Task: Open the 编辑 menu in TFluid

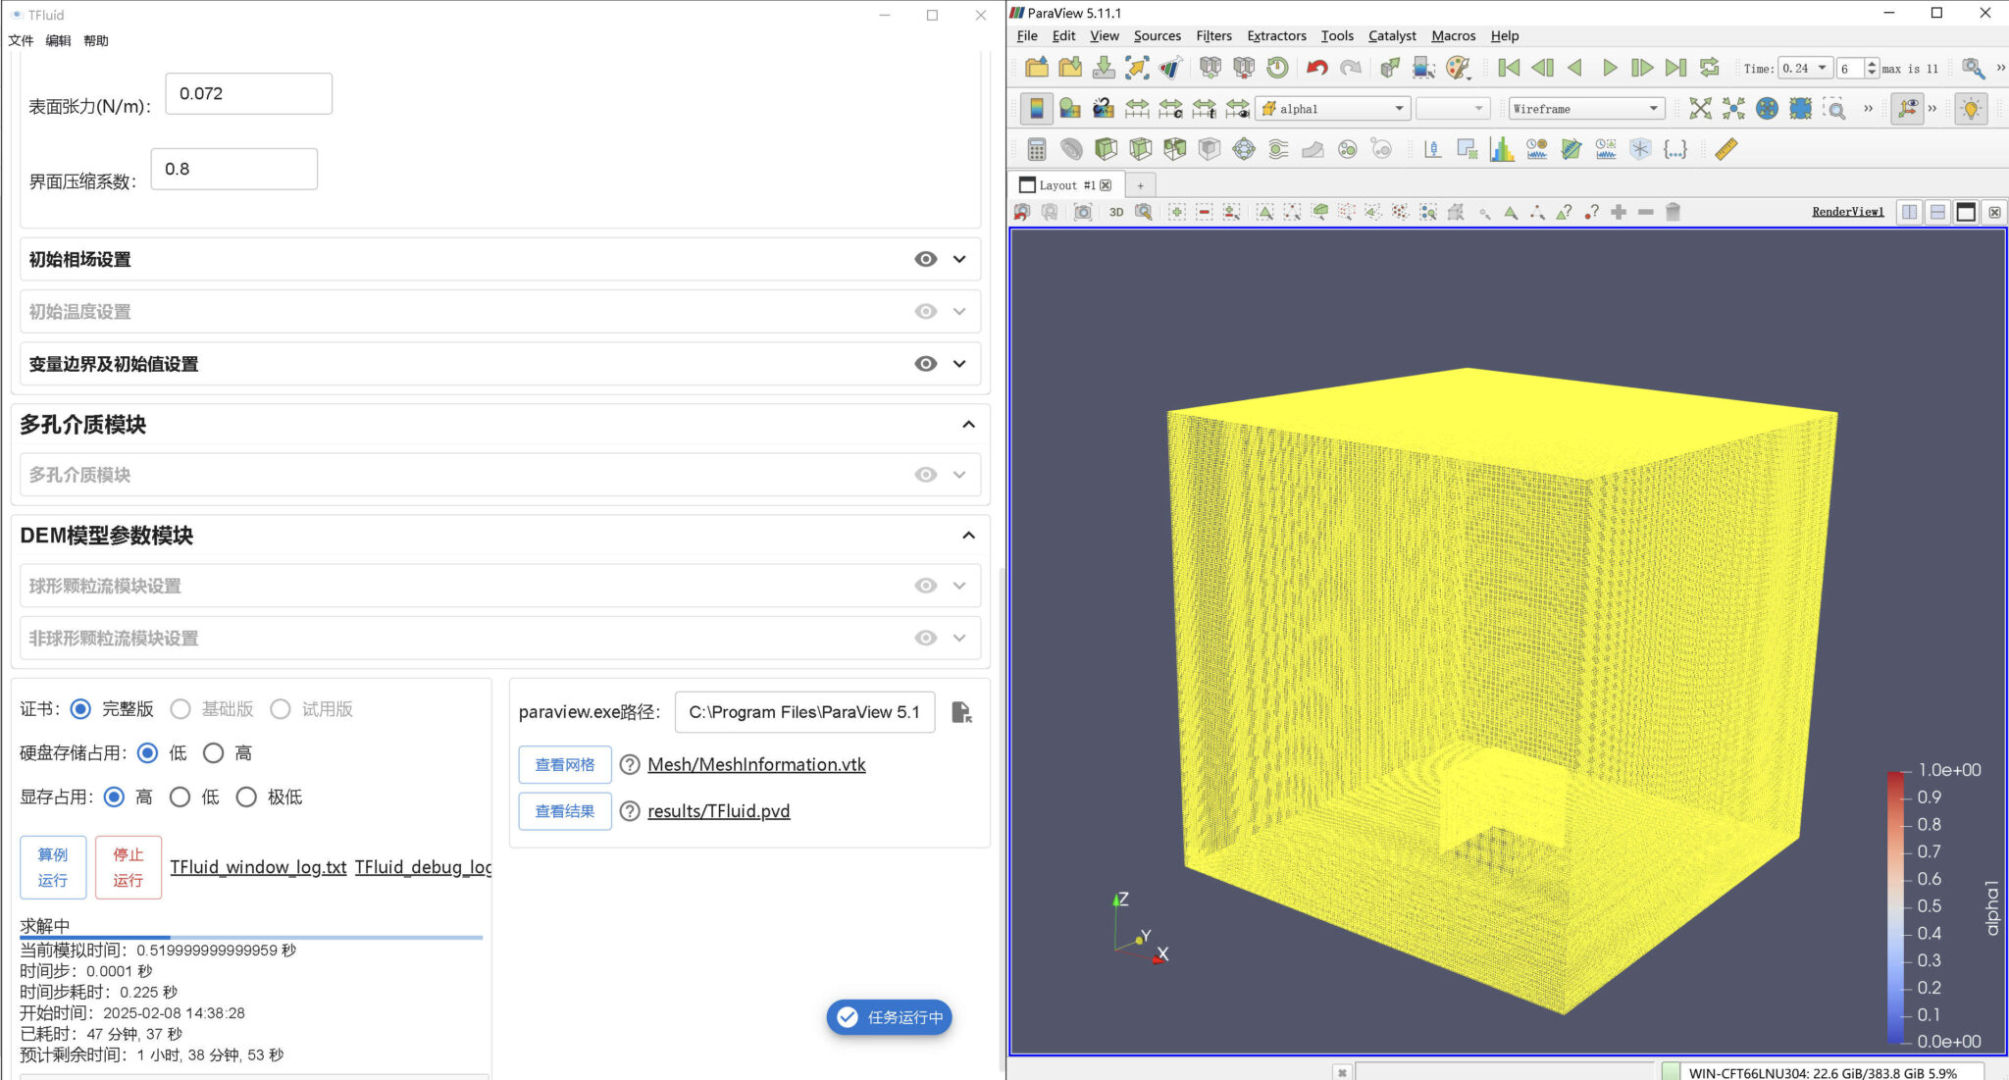Action: (x=59, y=40)
